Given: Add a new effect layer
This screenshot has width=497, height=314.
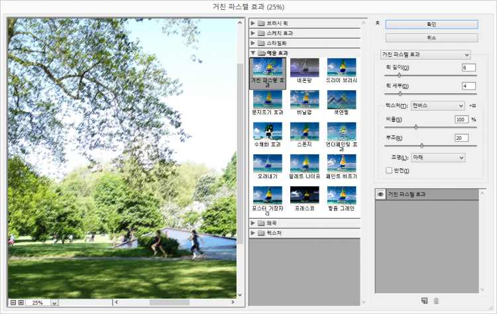Looking at the screenshot, I should (x=424, y=301).
